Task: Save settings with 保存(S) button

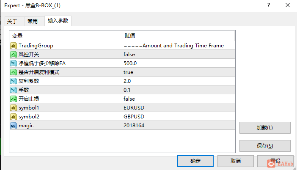Action: pos(265,146)
